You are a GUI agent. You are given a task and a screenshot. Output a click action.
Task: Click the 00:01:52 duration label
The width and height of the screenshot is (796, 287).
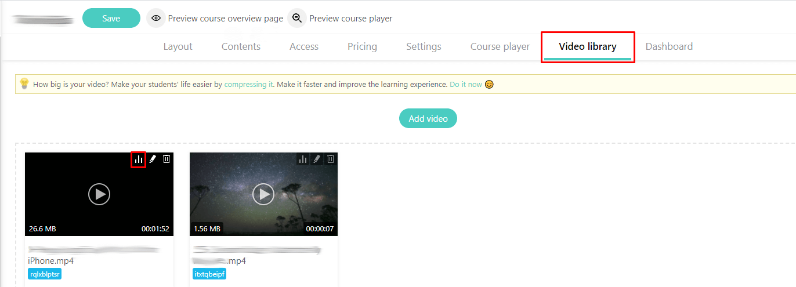[x=155, y=229]
